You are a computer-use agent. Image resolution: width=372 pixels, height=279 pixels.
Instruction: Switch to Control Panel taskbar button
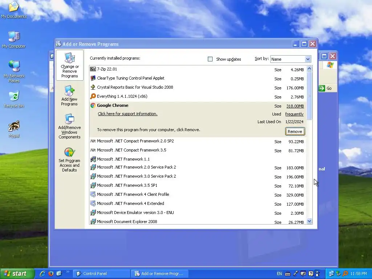point(101,274)
